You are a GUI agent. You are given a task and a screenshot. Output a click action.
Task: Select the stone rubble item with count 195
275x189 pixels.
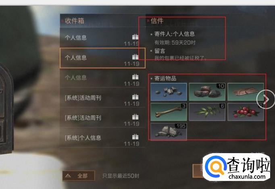click(169, 131)
